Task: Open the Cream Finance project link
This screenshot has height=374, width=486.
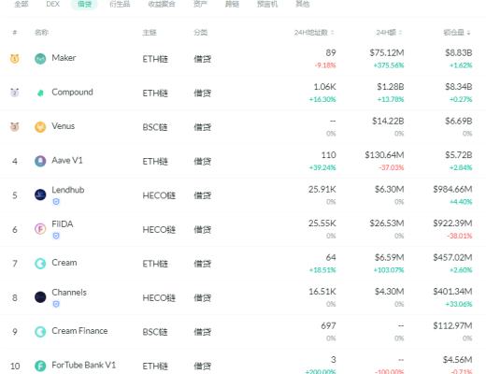Action: (x=79, y=331)
